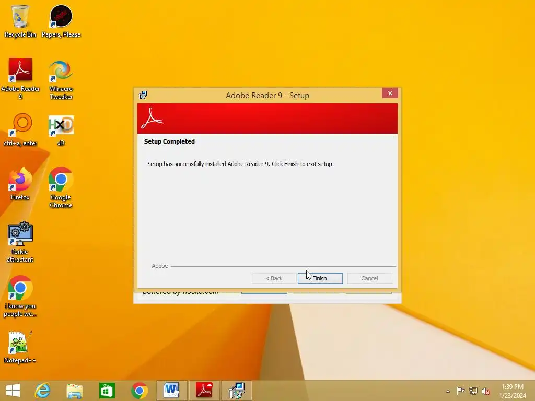Screen dimensions: 535x401
Task: Open the Windows Start button
Action: pyautogui.click(x=13, y=391)
